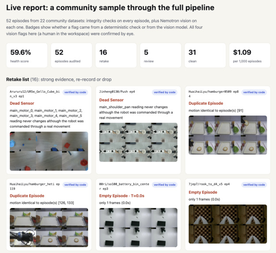Click 'only 1 frames (0.0s)' on so100_battery card

115,203
